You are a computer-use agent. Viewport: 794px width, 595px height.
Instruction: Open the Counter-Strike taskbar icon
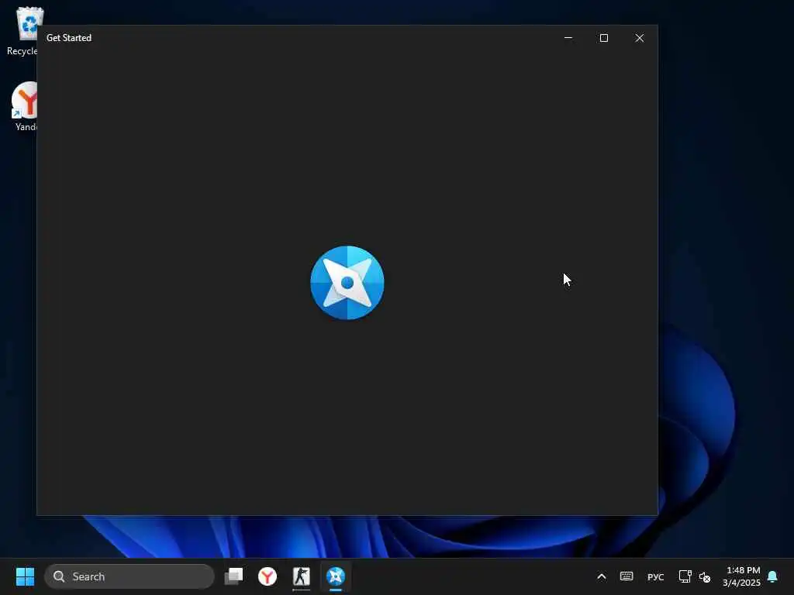pos(302,576)
